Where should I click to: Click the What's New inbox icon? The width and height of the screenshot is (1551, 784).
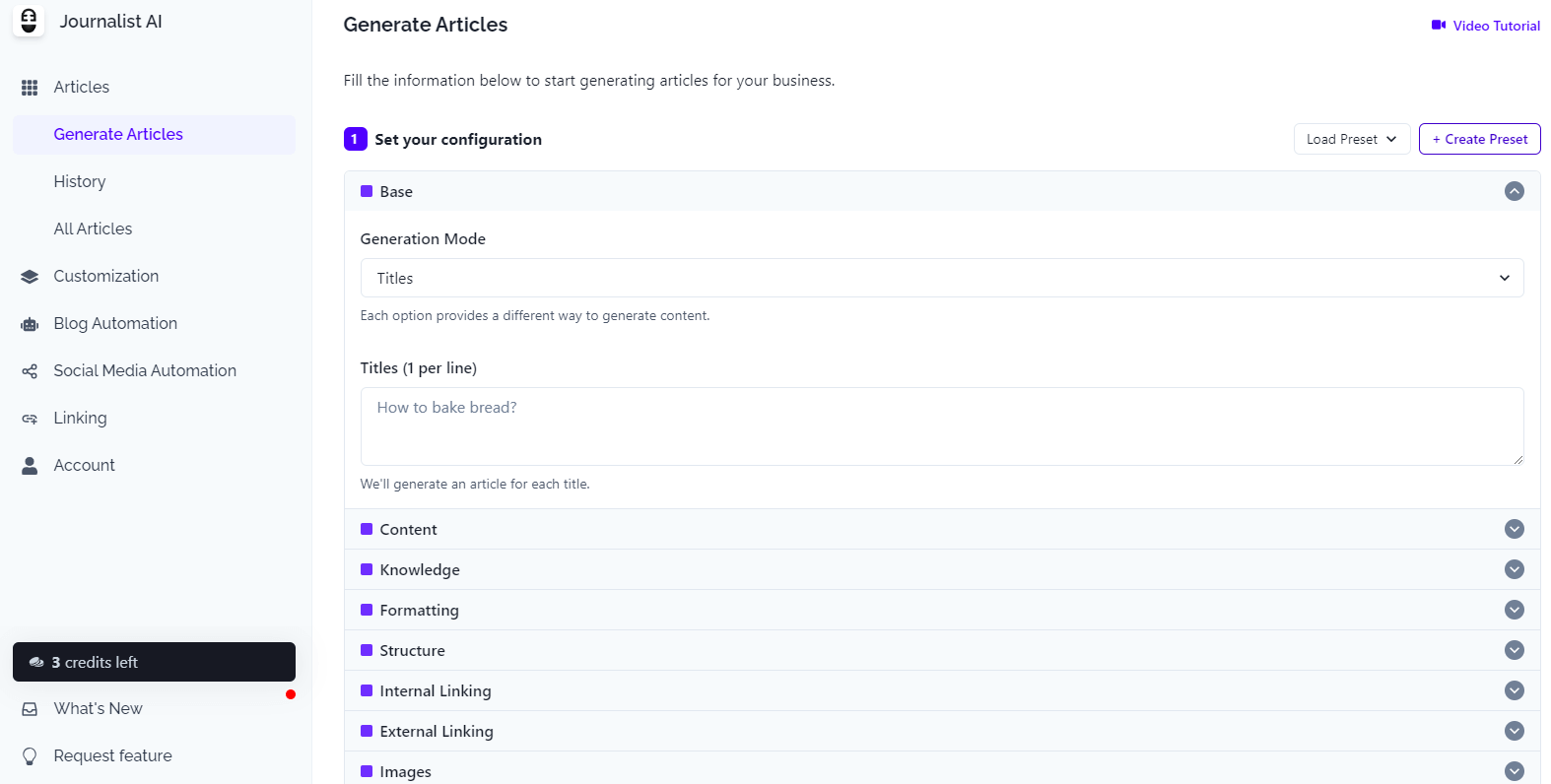point(30,709)
